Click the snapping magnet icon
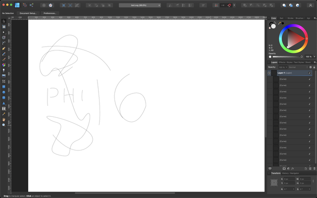This screenshot has height=198, width=317. [229, 5]
